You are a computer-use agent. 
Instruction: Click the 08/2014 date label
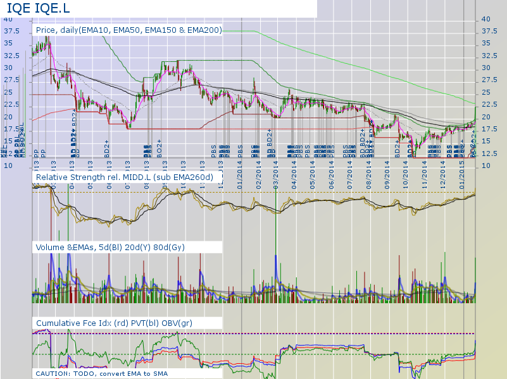(368, 175)
